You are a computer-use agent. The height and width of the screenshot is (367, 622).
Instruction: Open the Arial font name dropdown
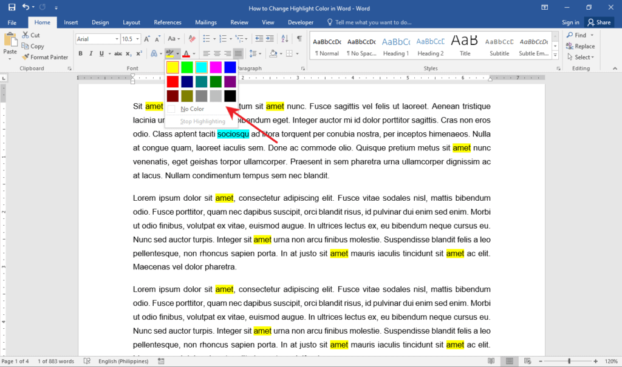tap(117, 39)
